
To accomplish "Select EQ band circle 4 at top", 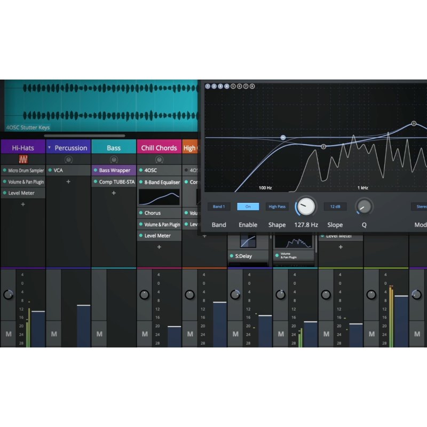I will 226,86.
